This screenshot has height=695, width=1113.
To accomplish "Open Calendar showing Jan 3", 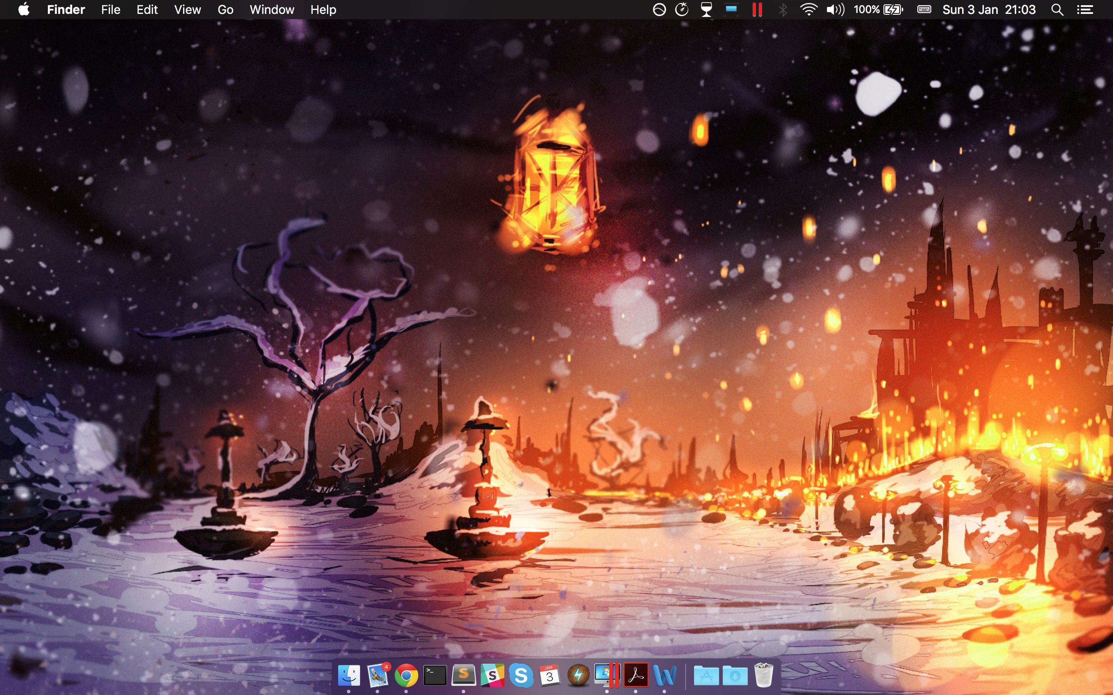I will click(550, 675).
